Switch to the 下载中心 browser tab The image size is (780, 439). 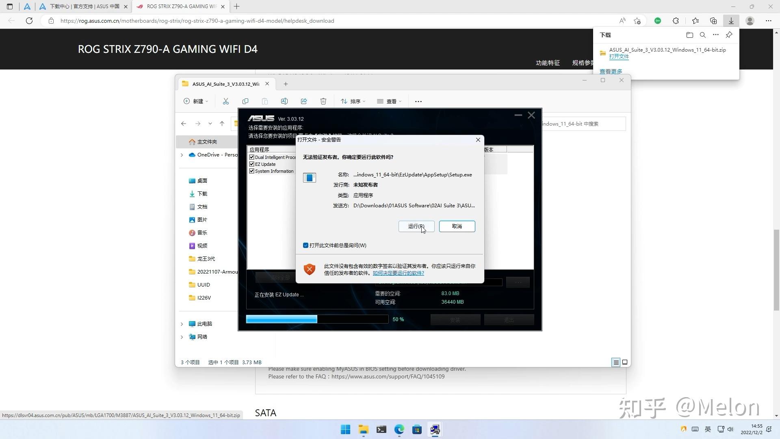pyautogui.click(x=84, y=7)
